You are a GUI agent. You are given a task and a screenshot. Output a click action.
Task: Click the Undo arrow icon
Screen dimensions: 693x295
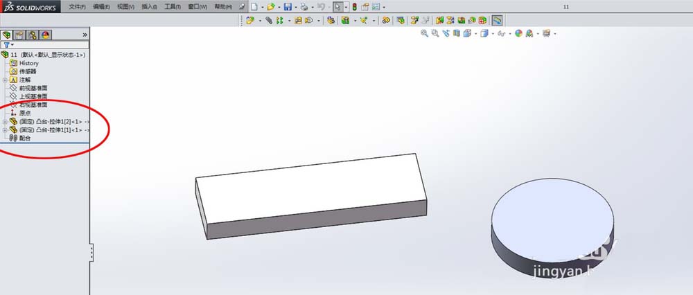[321, 7]
